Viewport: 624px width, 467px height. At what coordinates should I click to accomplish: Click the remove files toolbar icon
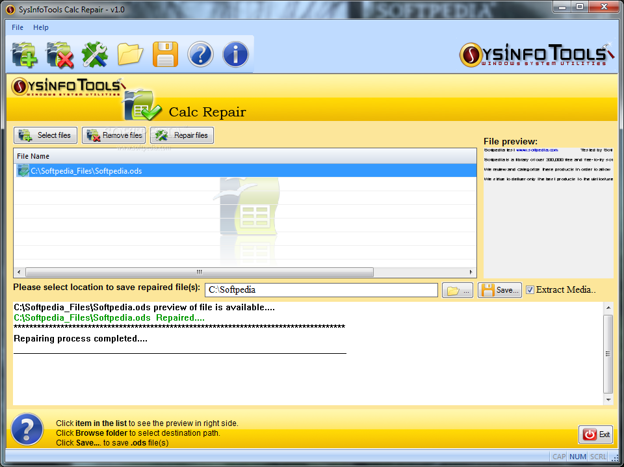click(60, 55)
